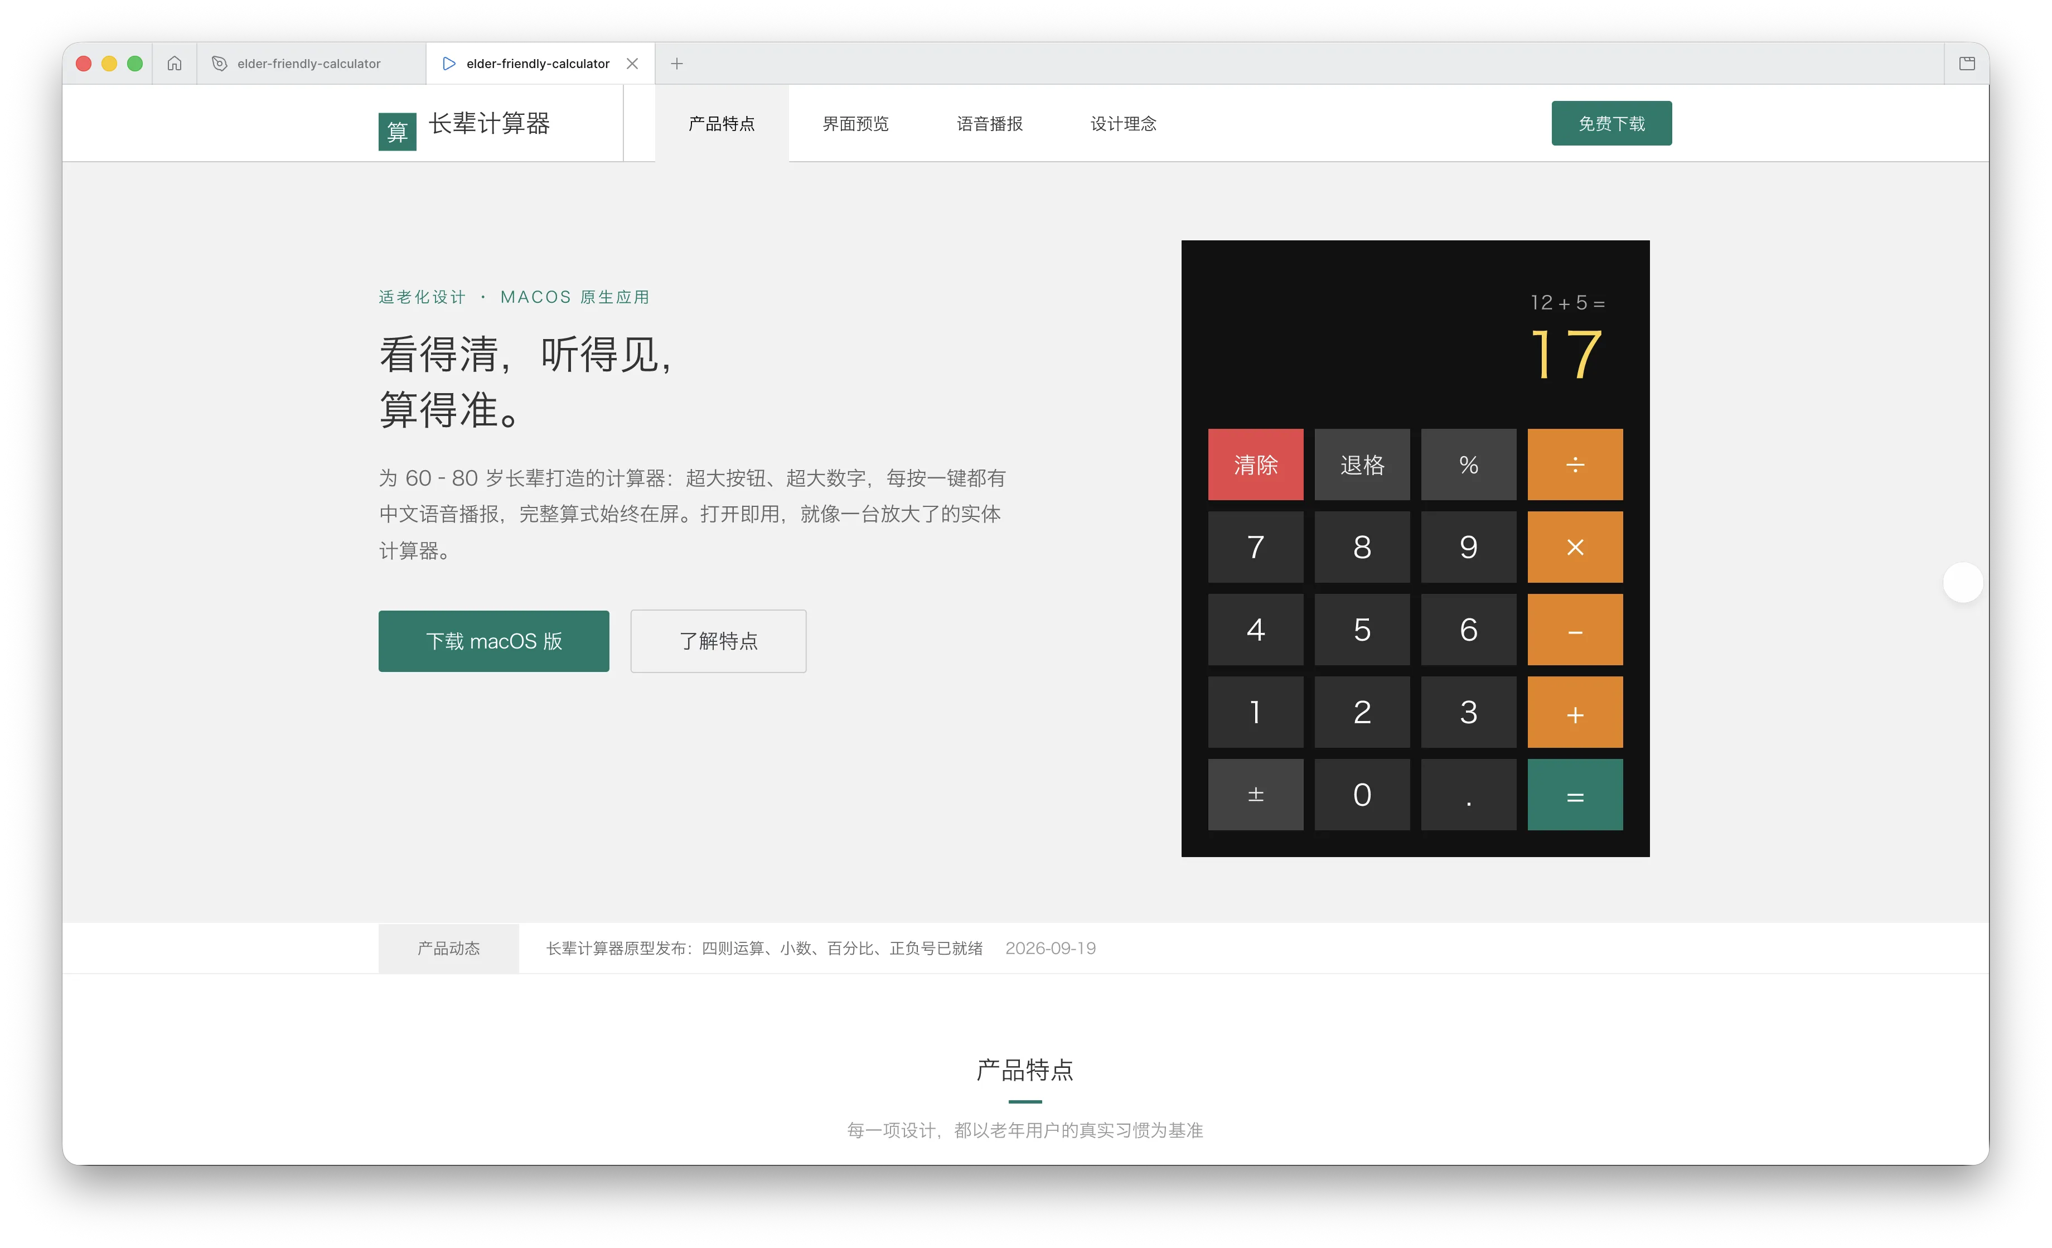
Task: Tap the percent key on calculator
Action: [x=1468, y=464]
